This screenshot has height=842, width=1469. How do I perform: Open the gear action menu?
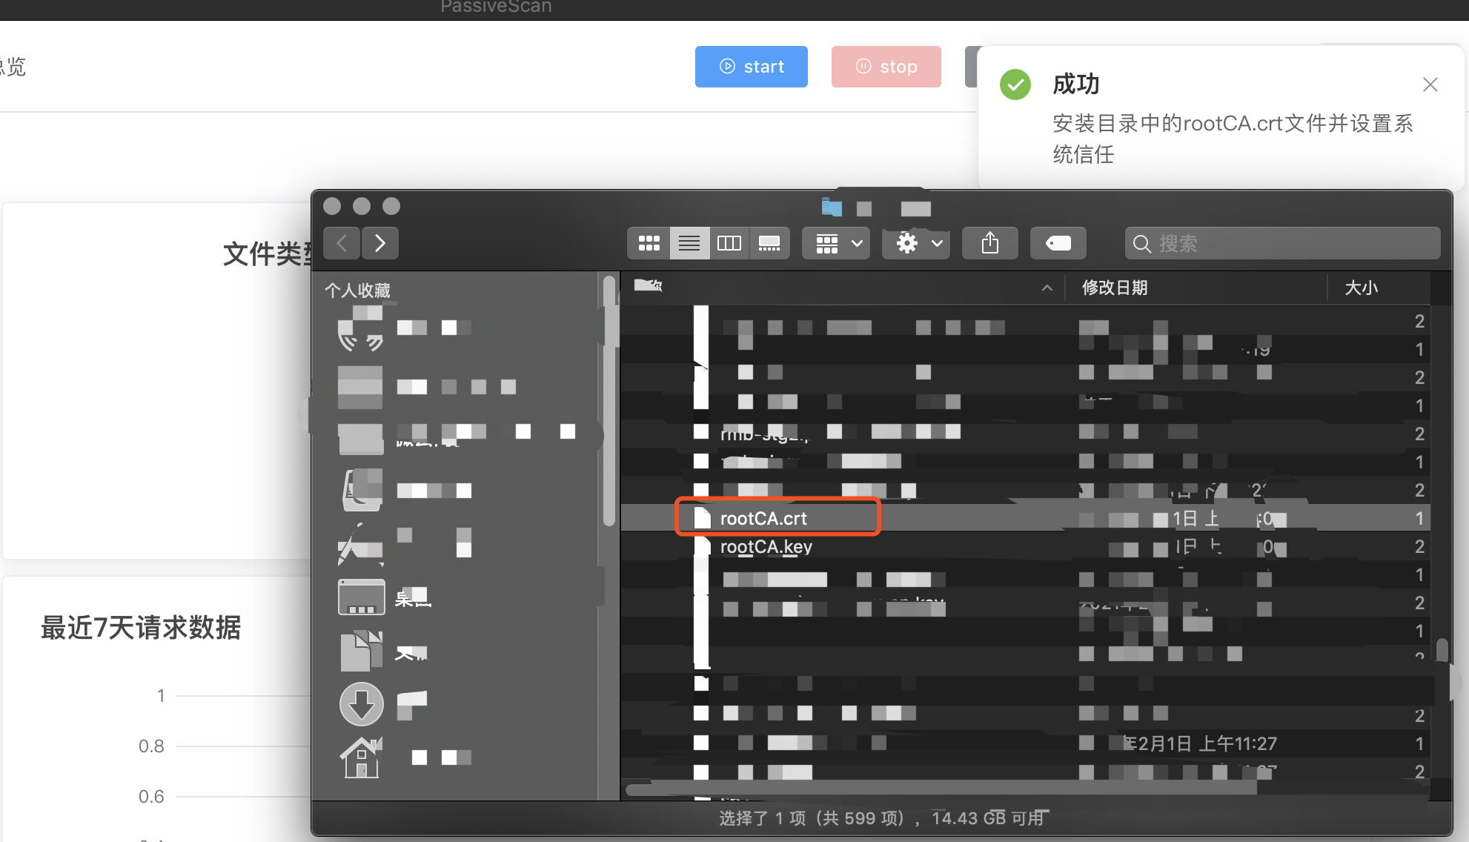pyautogui.click(x=919, y=243)
